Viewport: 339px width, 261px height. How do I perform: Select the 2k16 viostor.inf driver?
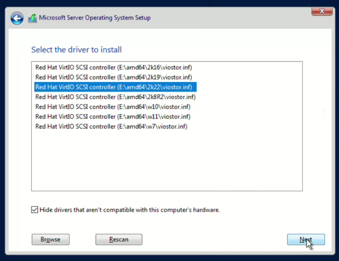tap(113, 67)
